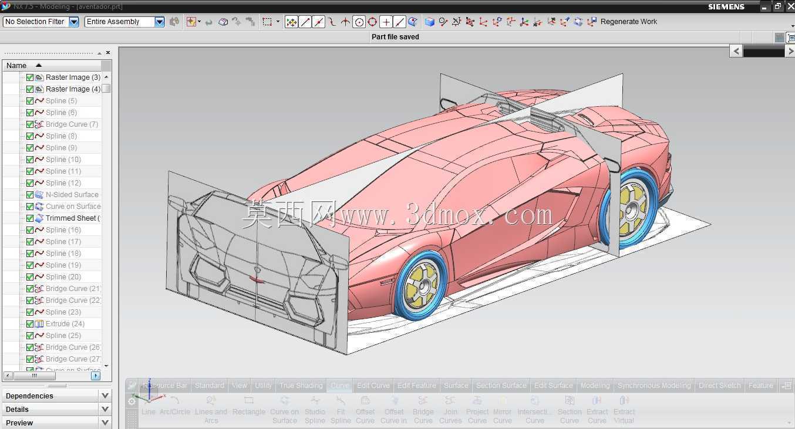Screen dimensions: 795x429
Task: Switch to the Synchronous Modeling tab
Action: (x=654, y=386)
